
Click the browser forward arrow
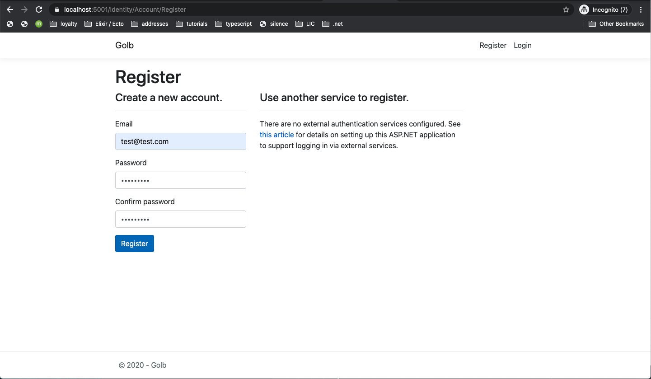[x=24, y=9]
